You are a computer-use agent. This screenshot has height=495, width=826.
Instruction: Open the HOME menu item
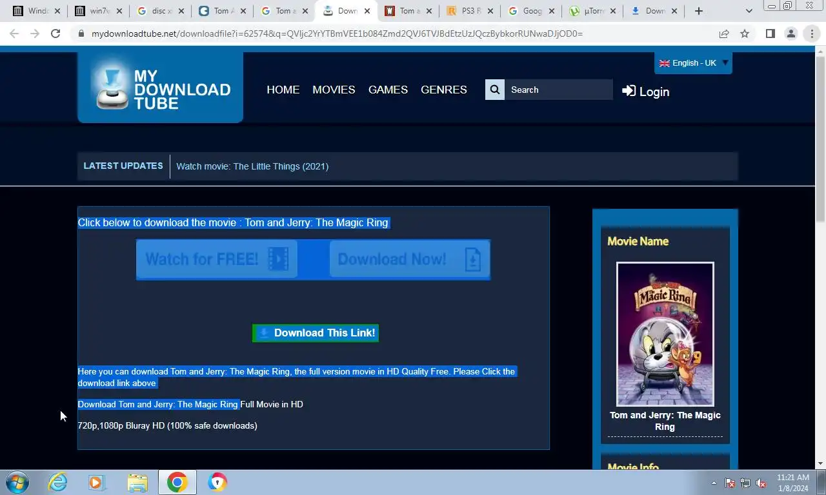[283, 90]
